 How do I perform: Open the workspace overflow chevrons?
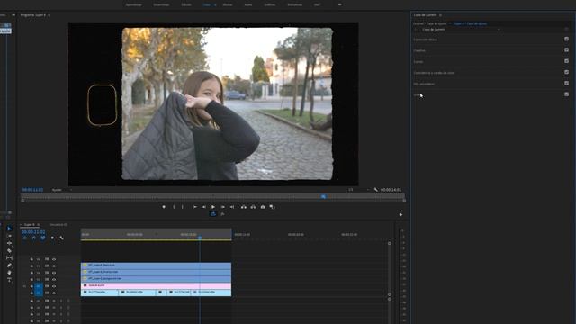(x=339, y=4)
